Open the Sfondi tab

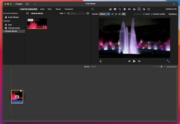[x=58, y=9]
